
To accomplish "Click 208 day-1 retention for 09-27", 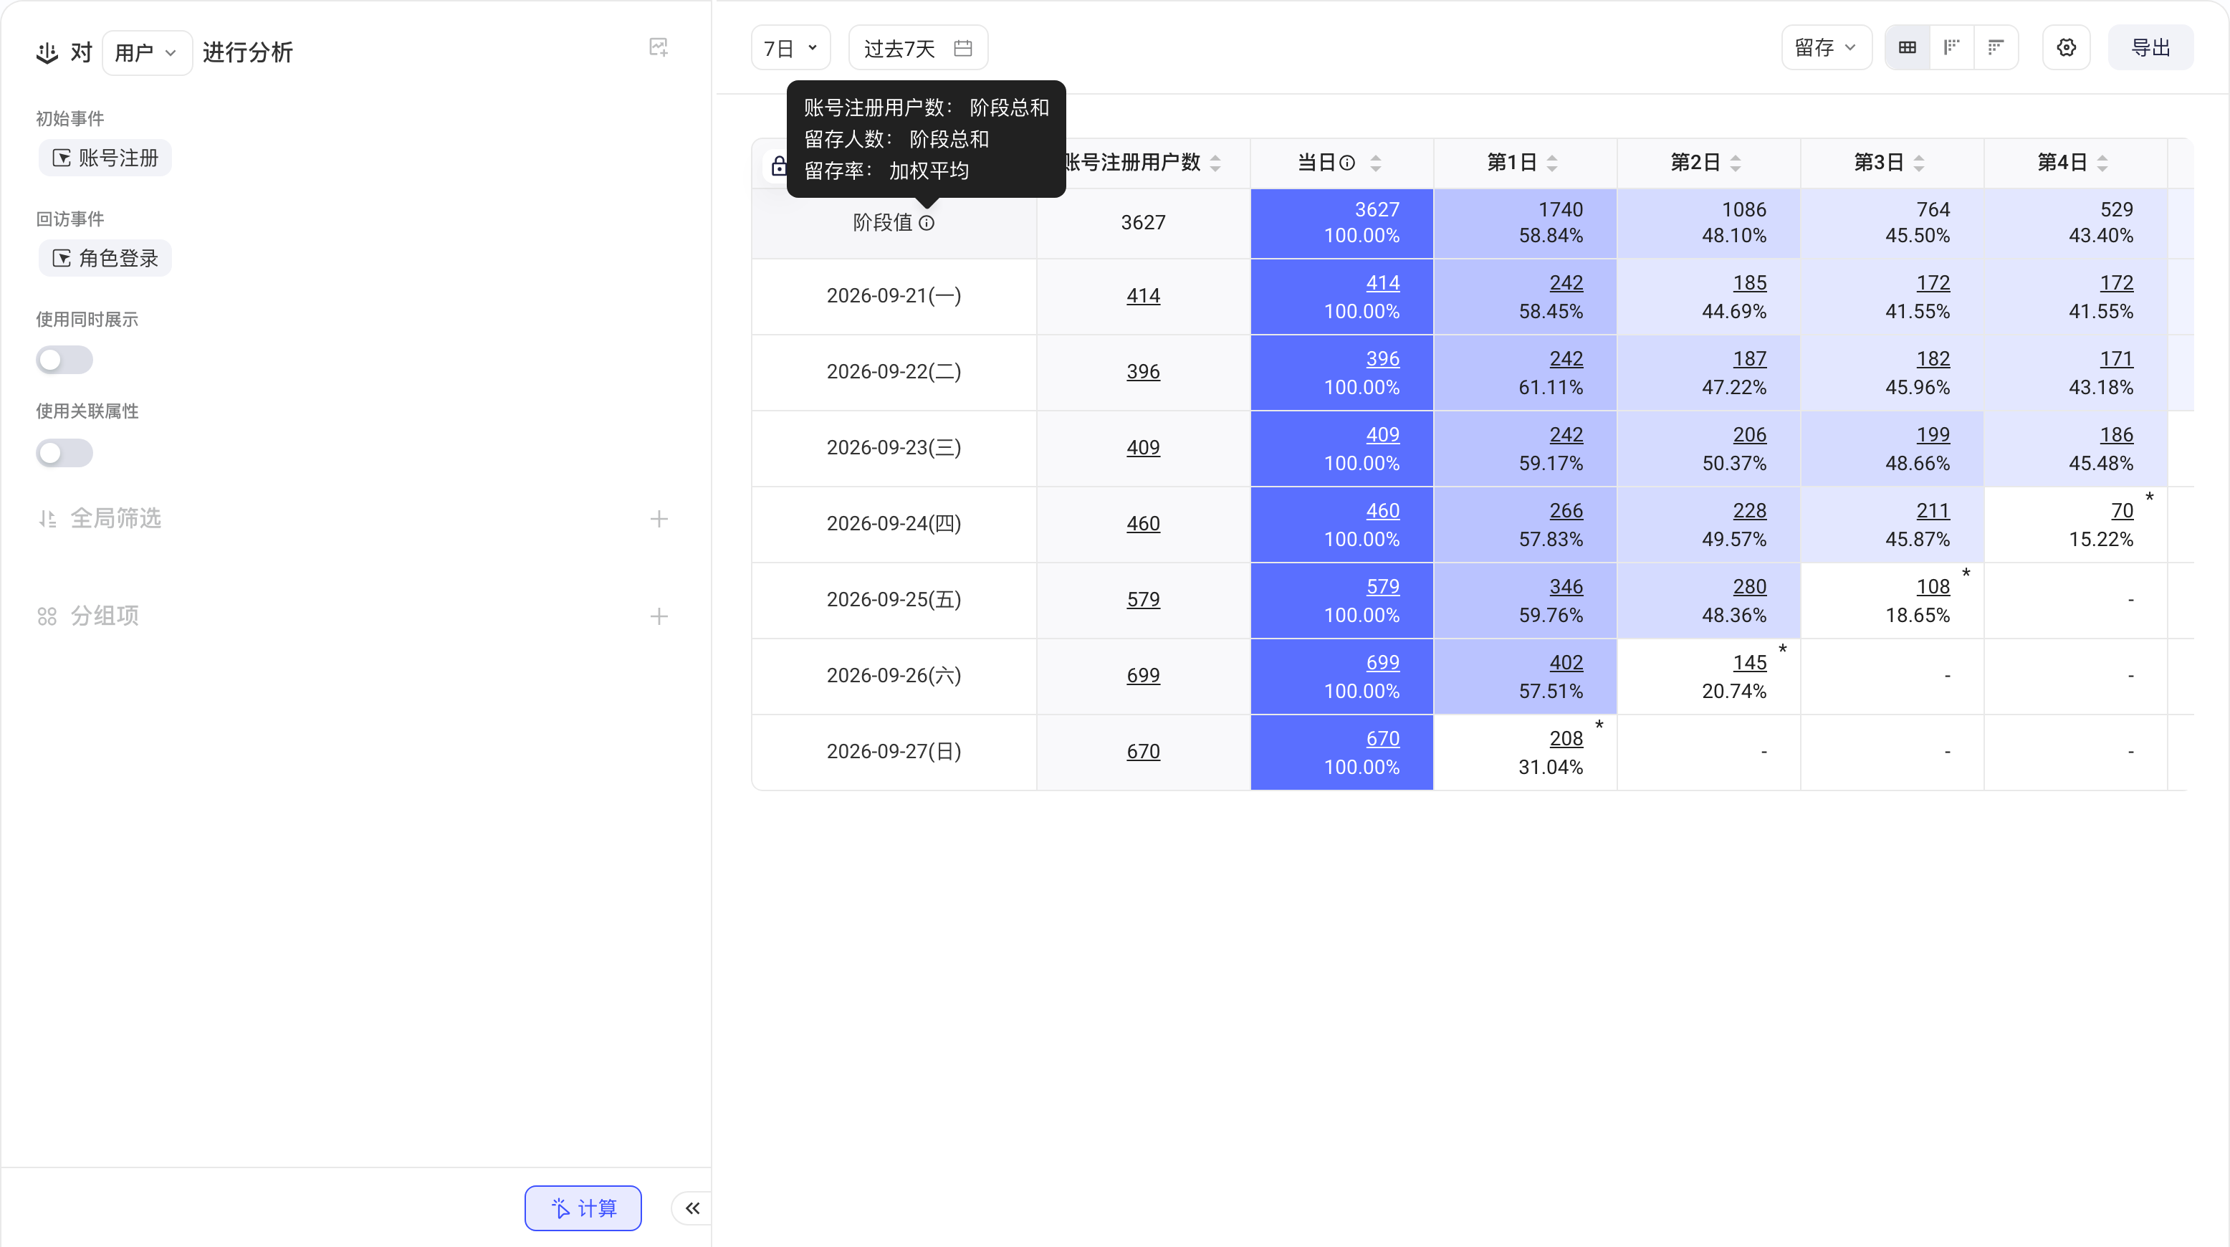I will click(1565, 738).
